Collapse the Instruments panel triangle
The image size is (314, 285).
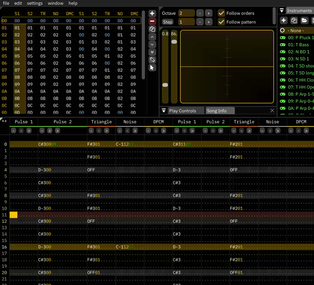coord(282,10)
